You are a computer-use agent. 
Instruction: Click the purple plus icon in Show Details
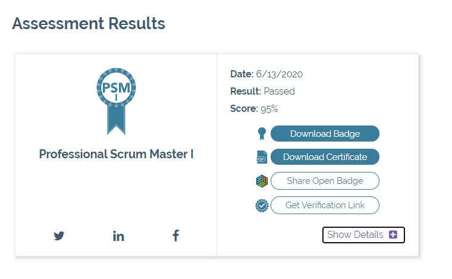coord(393,235)
